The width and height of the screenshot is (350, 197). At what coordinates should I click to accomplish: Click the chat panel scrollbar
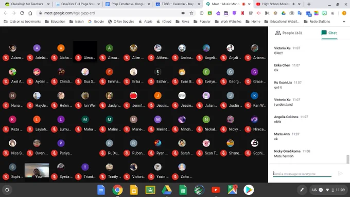pyautogui.click(x=347, y=159)
